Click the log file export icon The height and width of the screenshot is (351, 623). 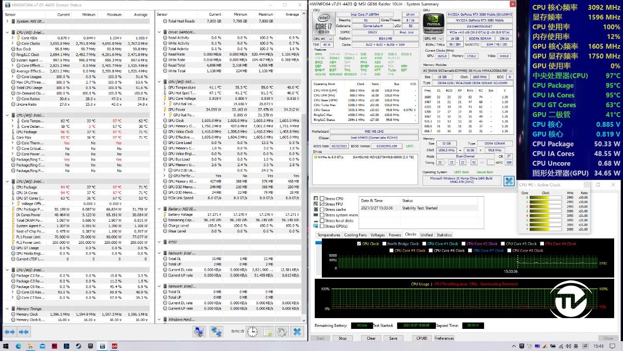[x=267, y=332]
